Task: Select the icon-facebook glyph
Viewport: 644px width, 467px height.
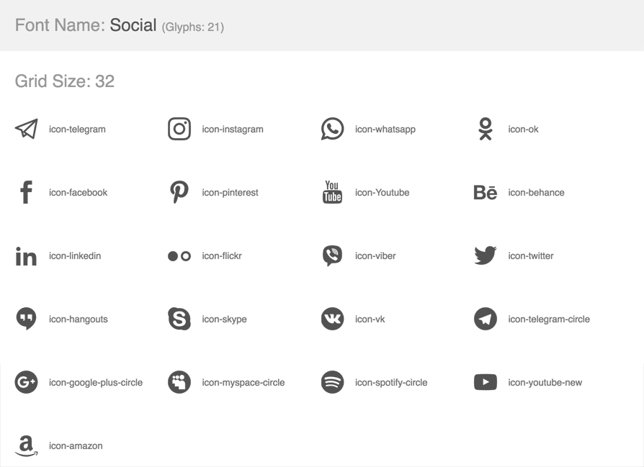Action: tap(26, 192)
